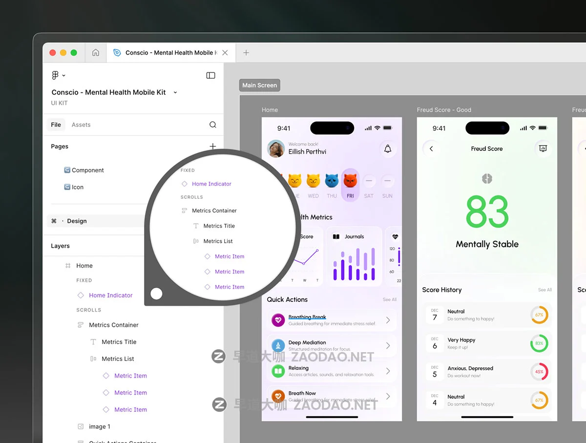Toggle the sidebar panel layout icon
Viewport: 586px width, 443px height.
[x=210, y=75]
